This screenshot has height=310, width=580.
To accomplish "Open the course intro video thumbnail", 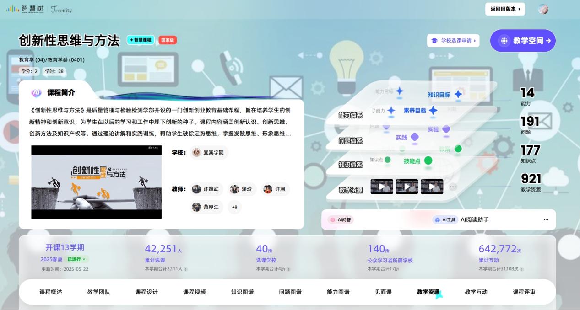I will [x=96, y=182].
